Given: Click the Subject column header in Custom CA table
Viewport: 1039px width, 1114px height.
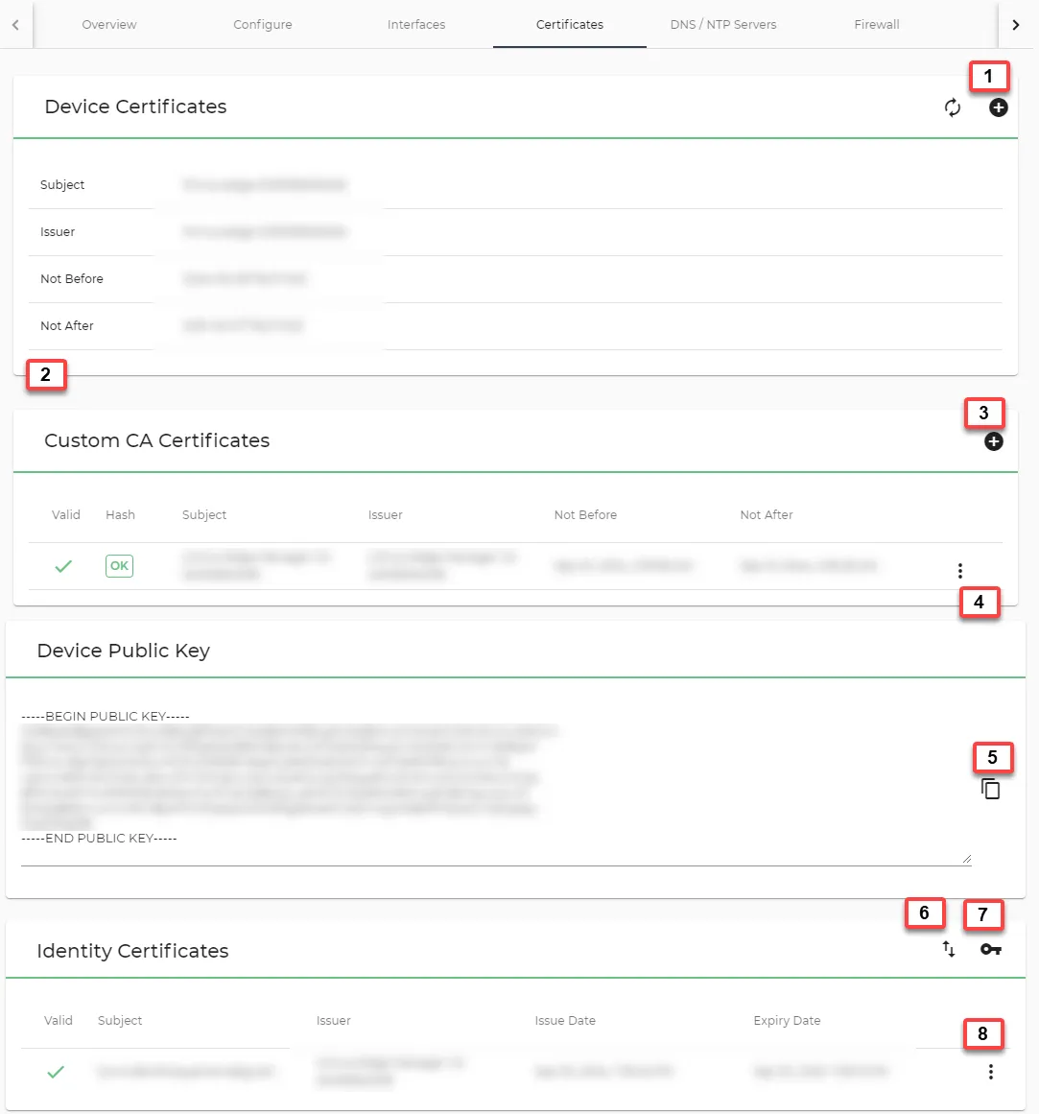Looking at the screenshot, I should 204,514.
